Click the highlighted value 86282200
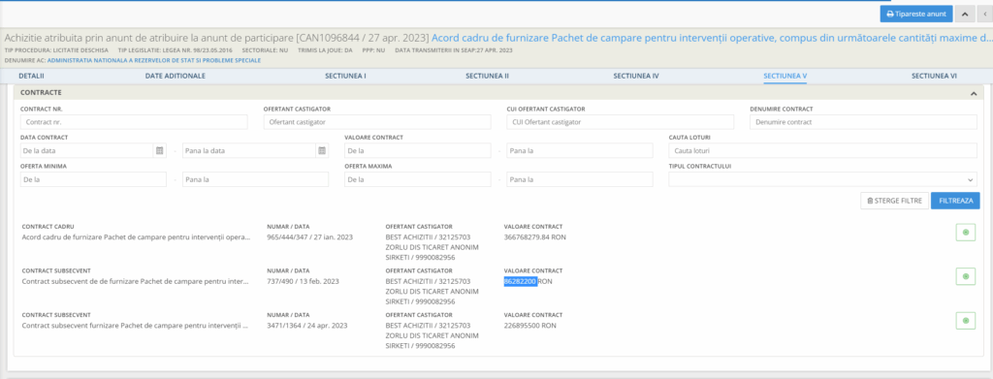The width and height of the screenshot is (993, 379). click(521, 281)
